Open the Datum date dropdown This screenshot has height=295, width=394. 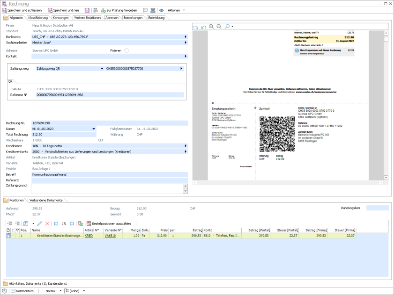click(x=94, y=129)
